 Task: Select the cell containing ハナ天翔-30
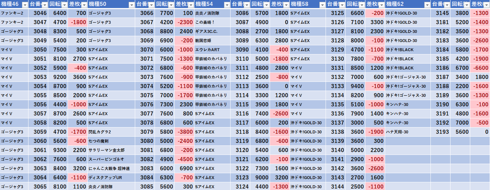pos(408,132)
